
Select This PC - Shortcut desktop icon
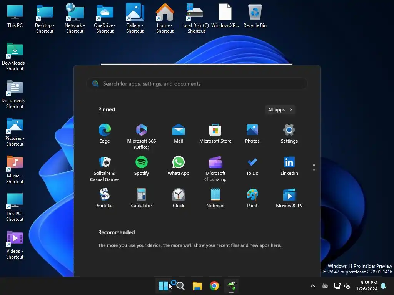tap(15, 207)
